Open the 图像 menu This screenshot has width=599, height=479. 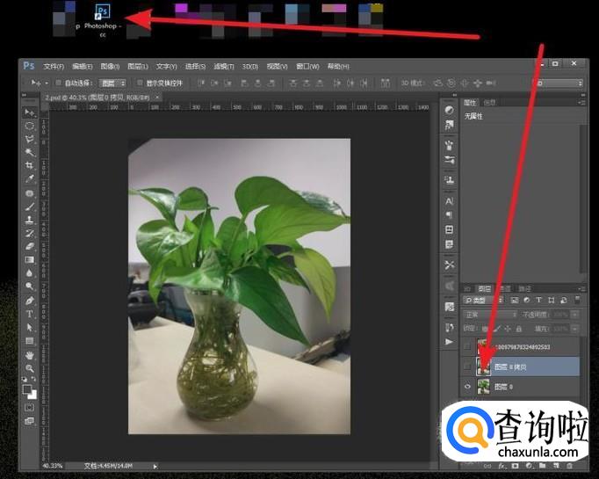[x=110, y=66]
